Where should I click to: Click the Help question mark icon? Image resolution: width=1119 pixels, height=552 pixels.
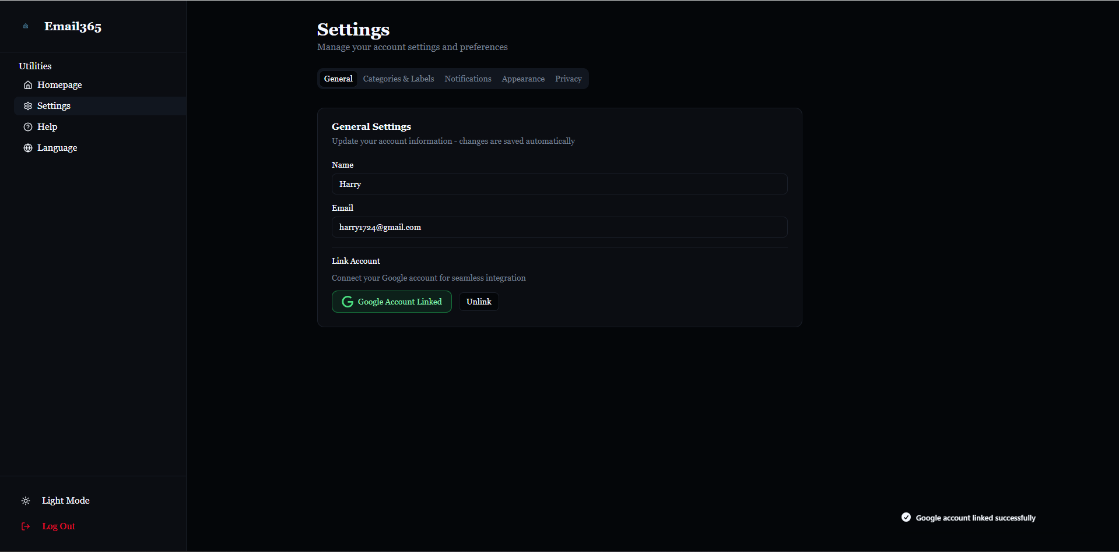[x=27, y=127]
